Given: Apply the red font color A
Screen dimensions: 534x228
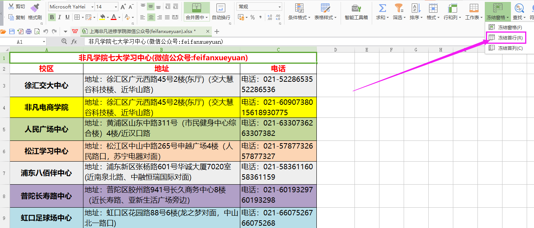Looking at the screenshot, I should tap(113, 17).
